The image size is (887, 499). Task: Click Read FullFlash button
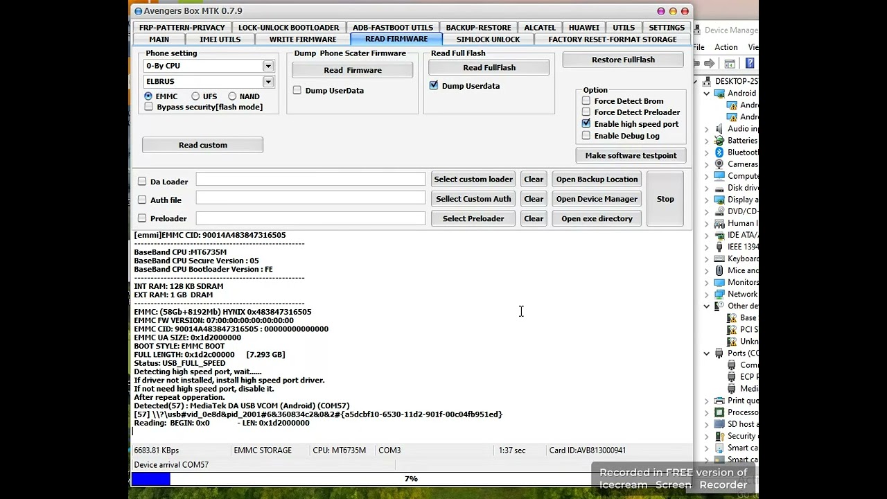(x=489, y=67)
